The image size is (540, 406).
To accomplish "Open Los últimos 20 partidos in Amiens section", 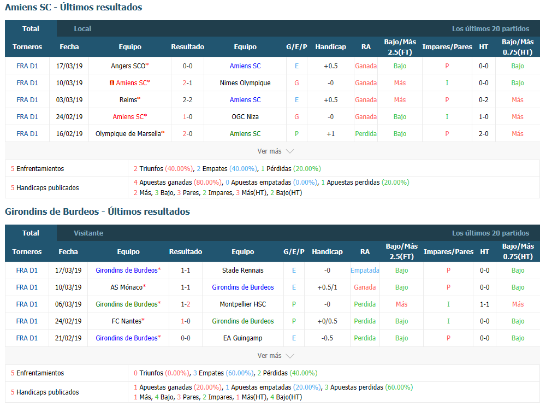I will tap(490, 28).
